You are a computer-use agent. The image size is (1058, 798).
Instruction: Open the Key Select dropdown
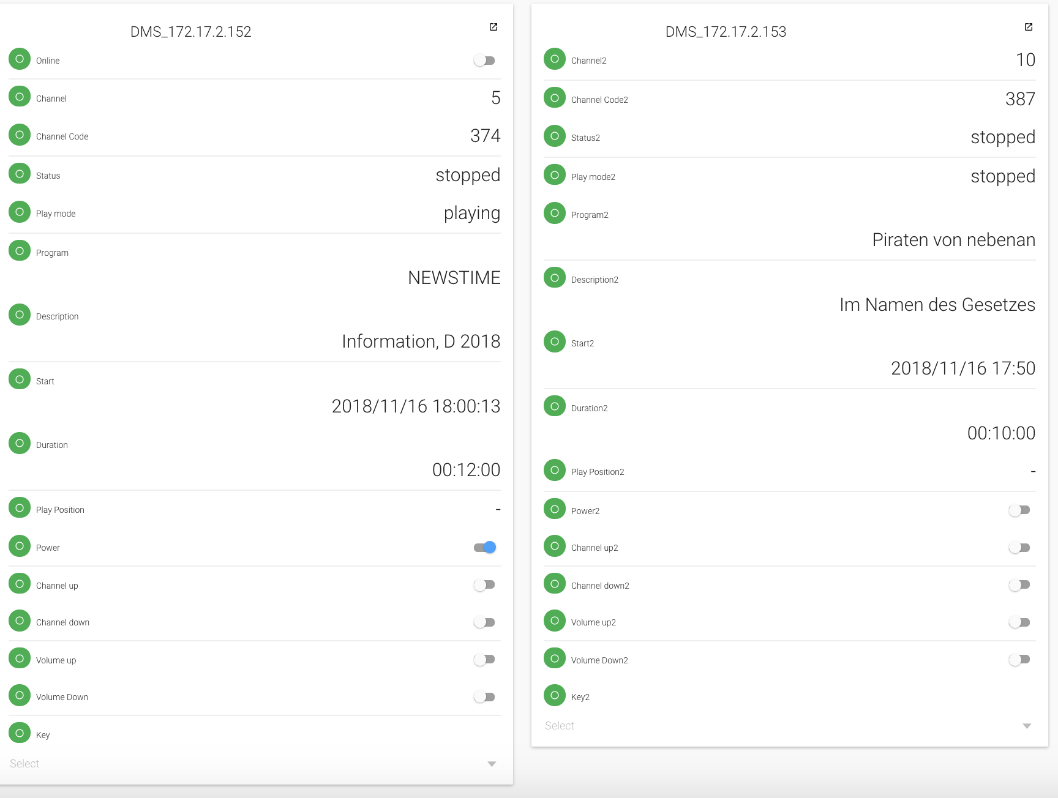[x=255, y=764]
